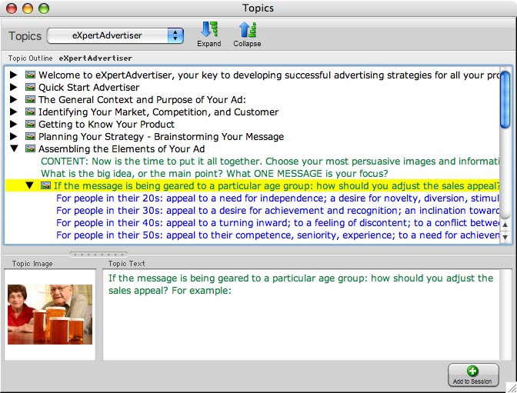Click image icon beside Assembling the Elements
The height and width of the screenshot is (393, 517).
coord(30,148)
